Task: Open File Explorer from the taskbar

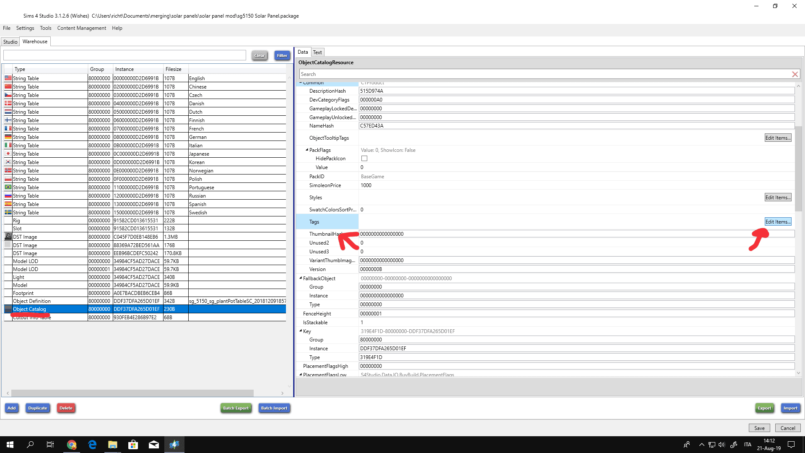Action: [x=112, y=445]
